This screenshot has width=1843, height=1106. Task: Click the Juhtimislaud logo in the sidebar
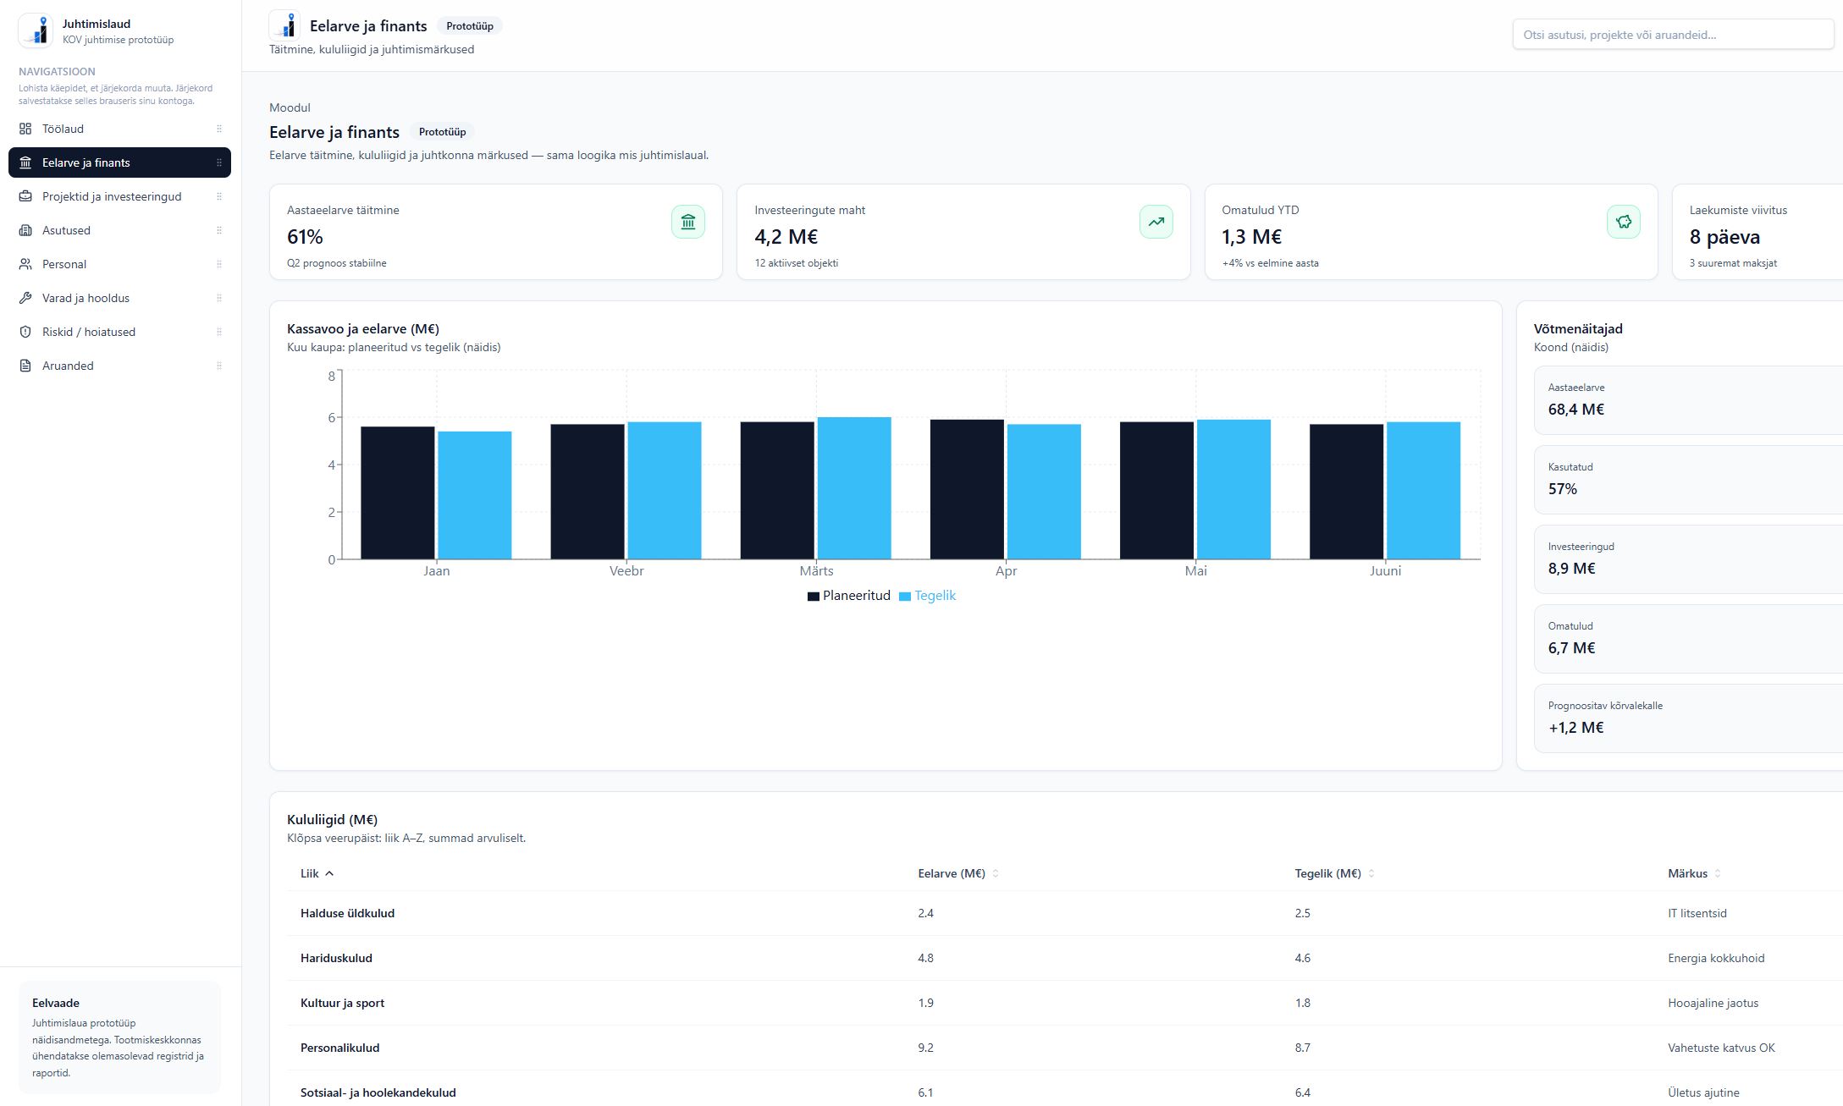pos(36,30)
